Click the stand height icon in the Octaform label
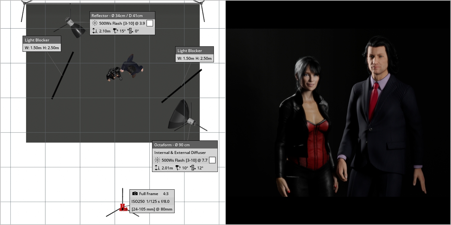This screenshot has width=451, height=225. point(157,168)
